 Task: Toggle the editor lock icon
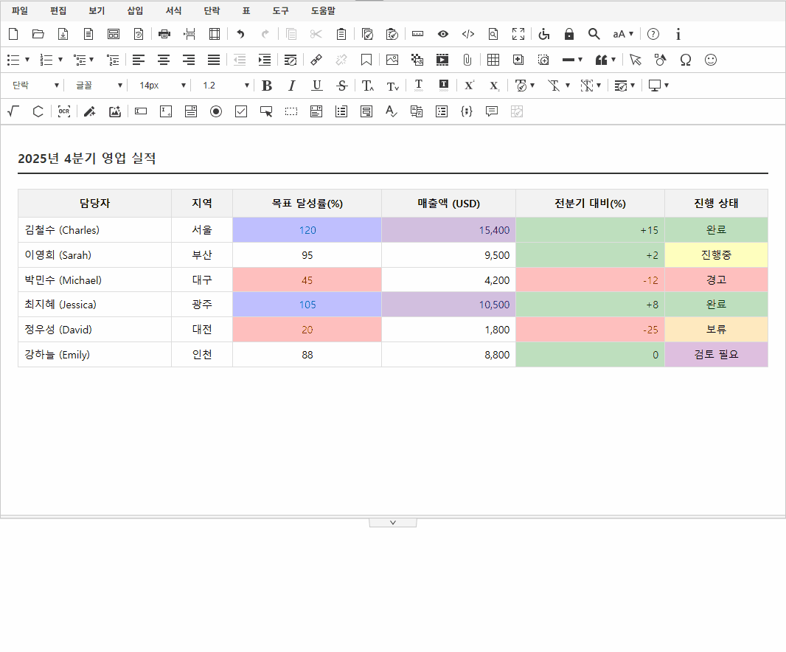pos(568,34)
